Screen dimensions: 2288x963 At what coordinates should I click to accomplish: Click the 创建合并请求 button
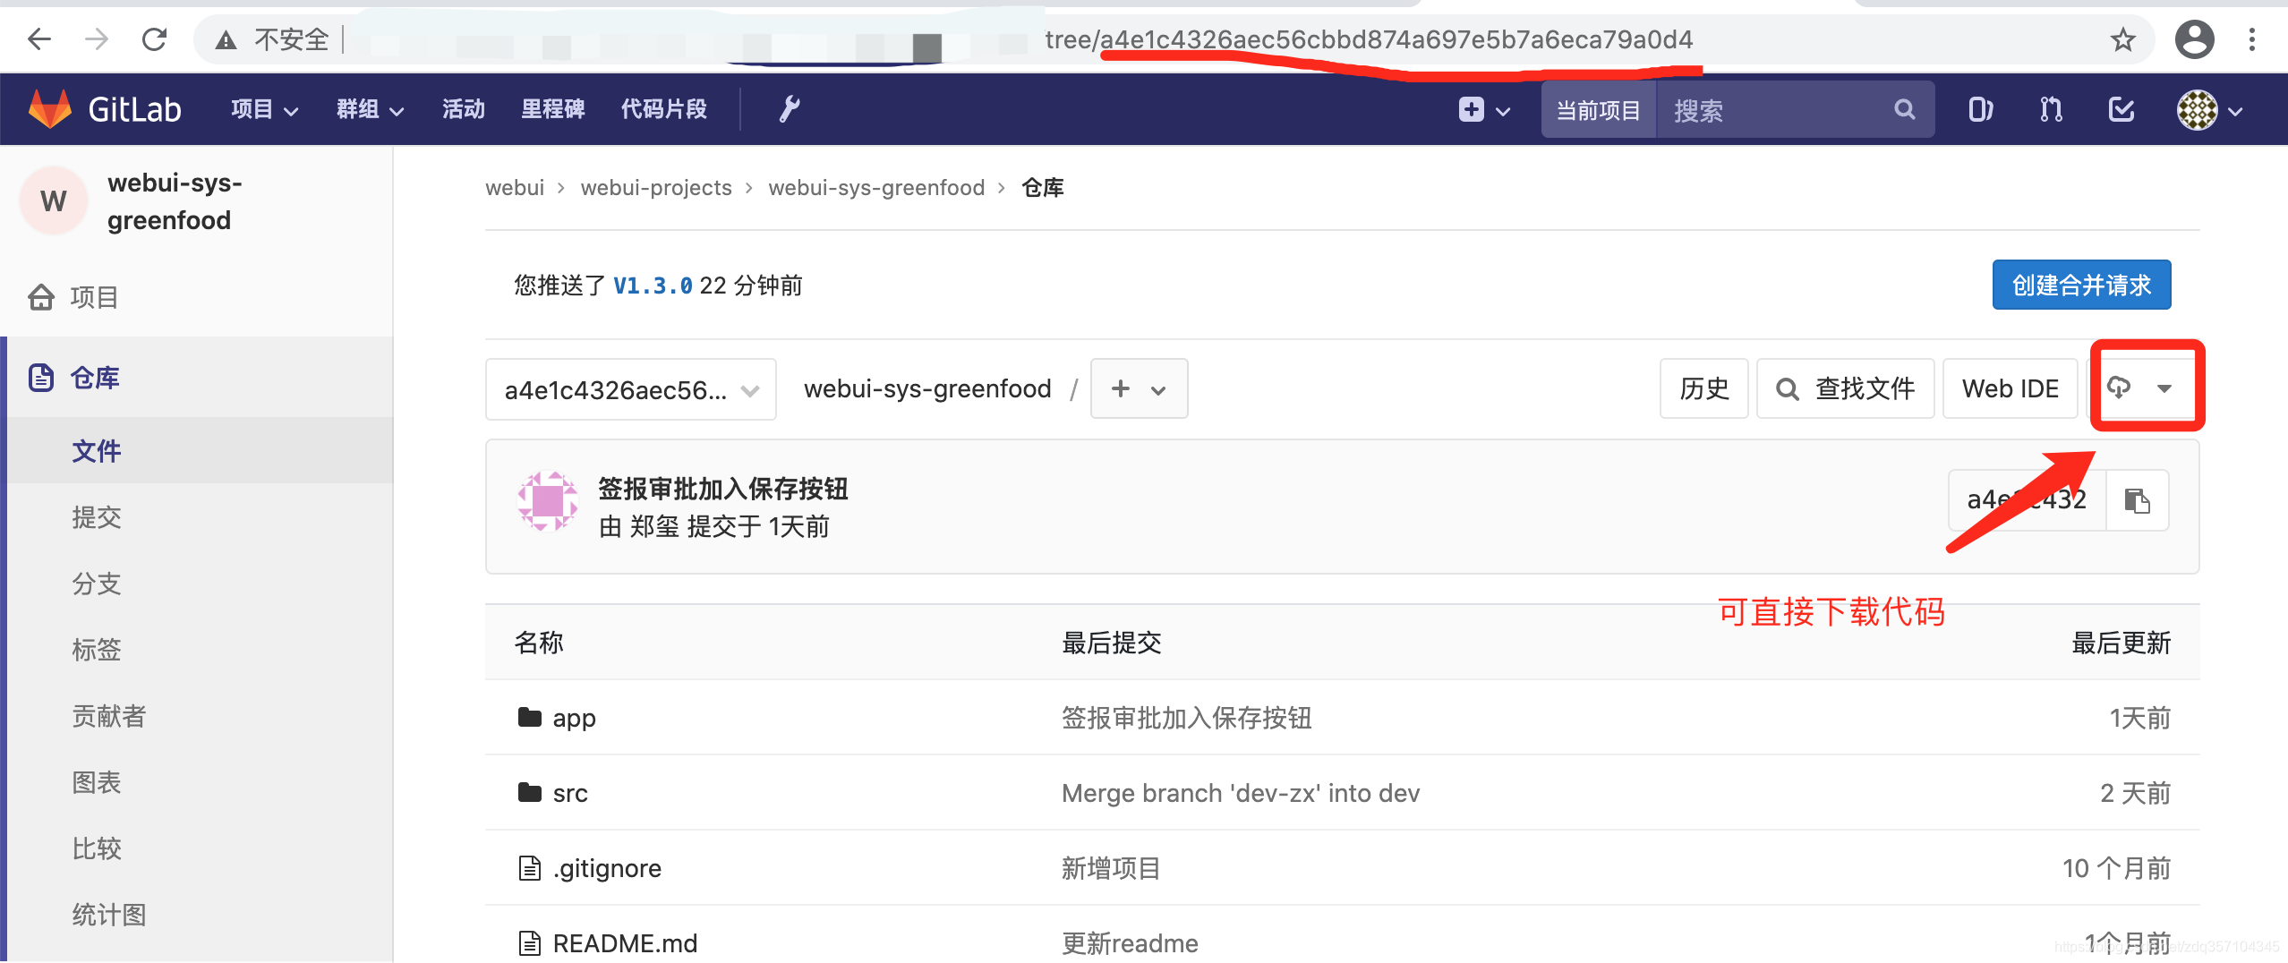click(2081, 285)
